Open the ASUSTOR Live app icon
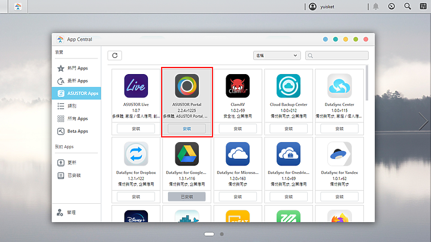 pos(136,86)
